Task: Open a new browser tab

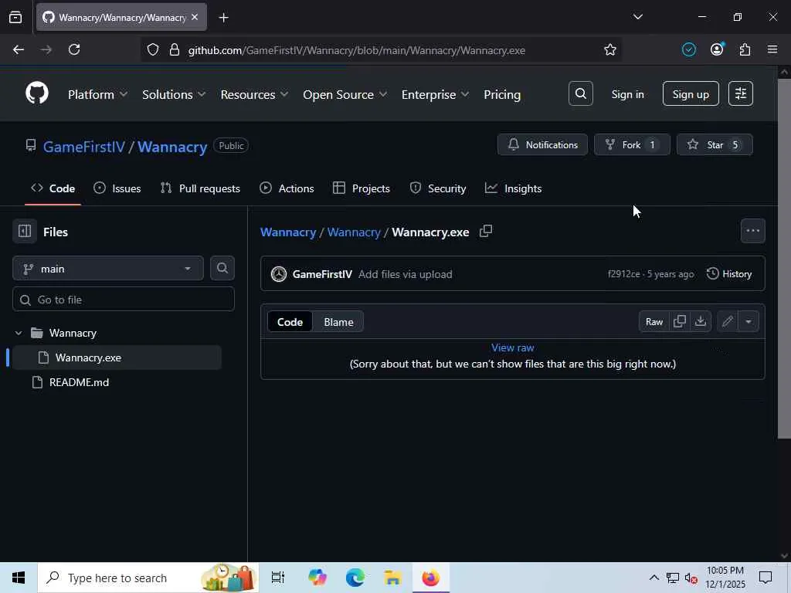Action: click(x=223, y=18)
